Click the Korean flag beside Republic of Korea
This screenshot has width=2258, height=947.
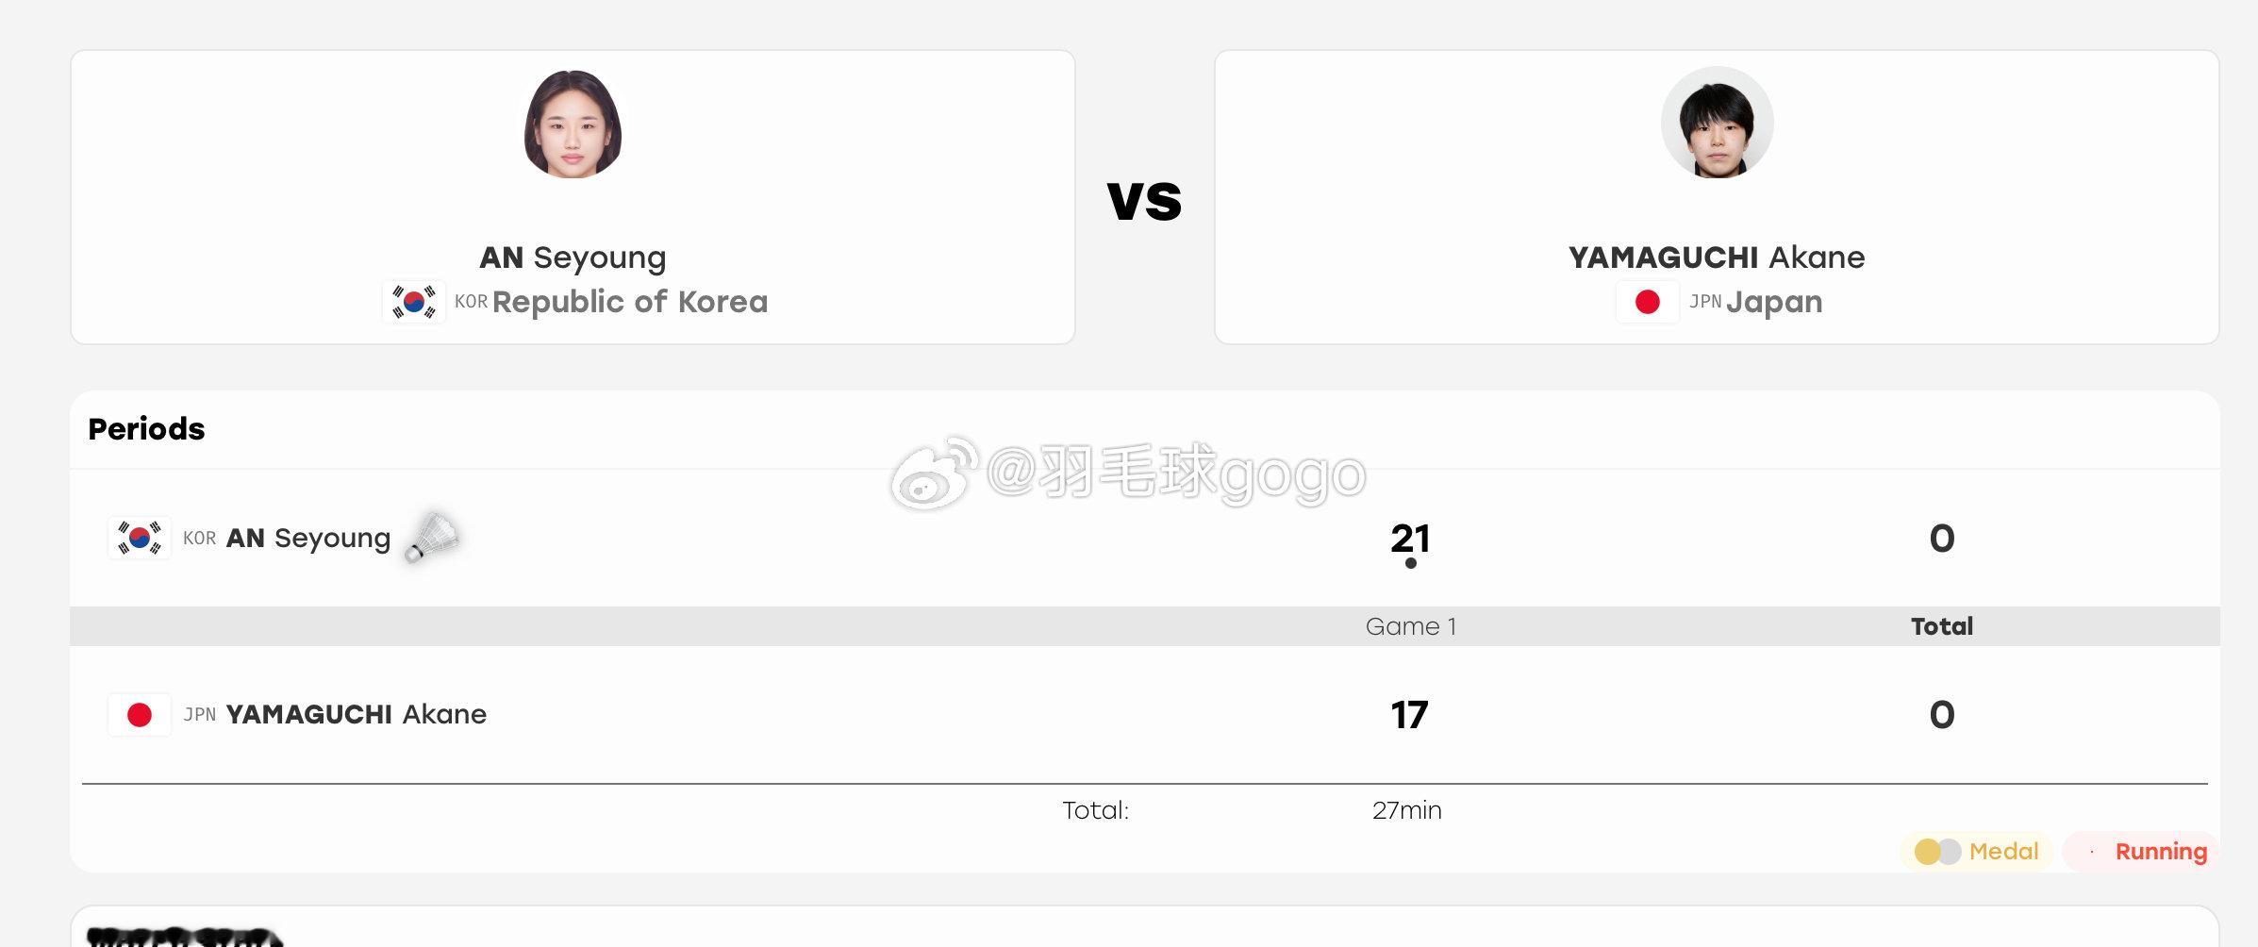pyautogui.click(x=414, y=302)
